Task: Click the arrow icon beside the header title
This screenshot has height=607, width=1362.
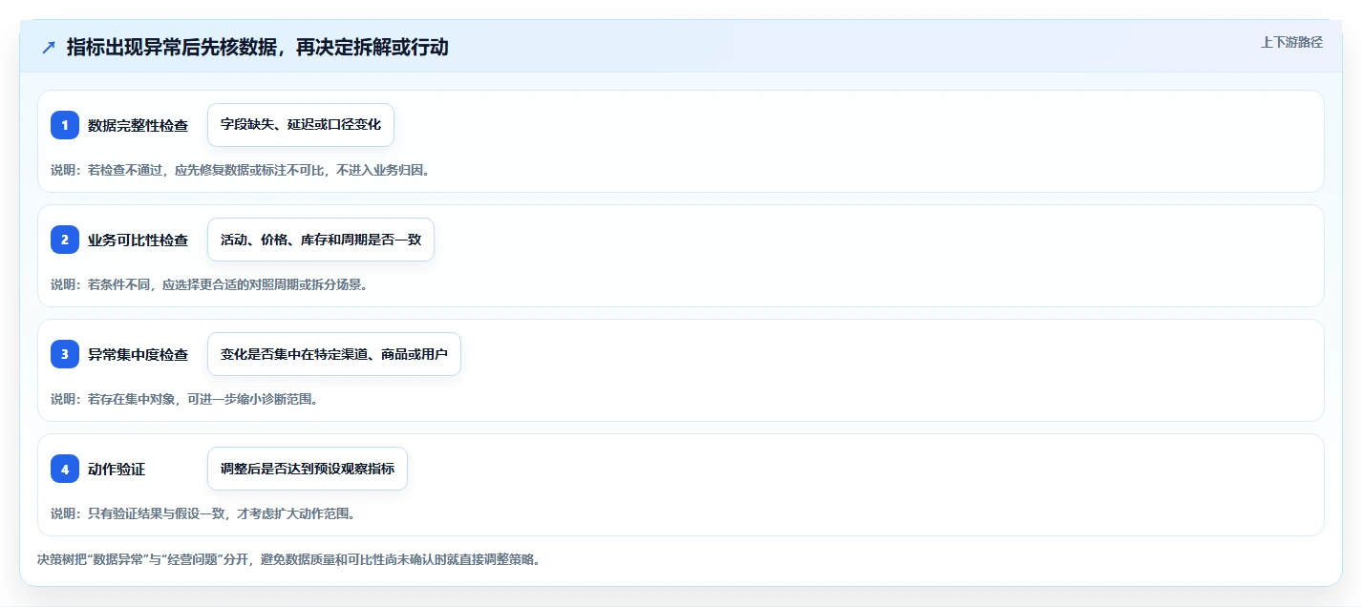Action: coord(49,47)
